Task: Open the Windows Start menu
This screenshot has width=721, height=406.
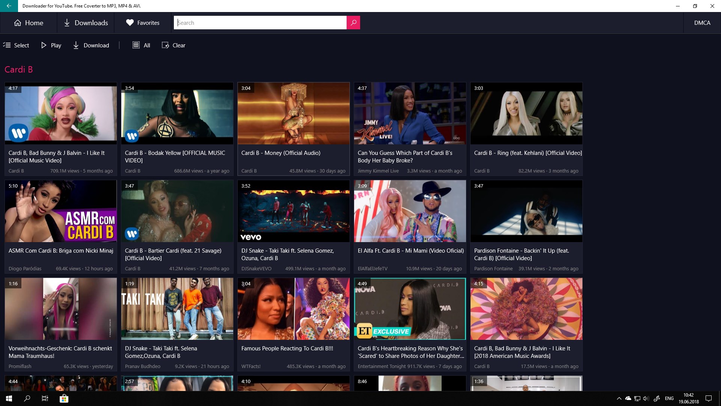Action: 9,398
